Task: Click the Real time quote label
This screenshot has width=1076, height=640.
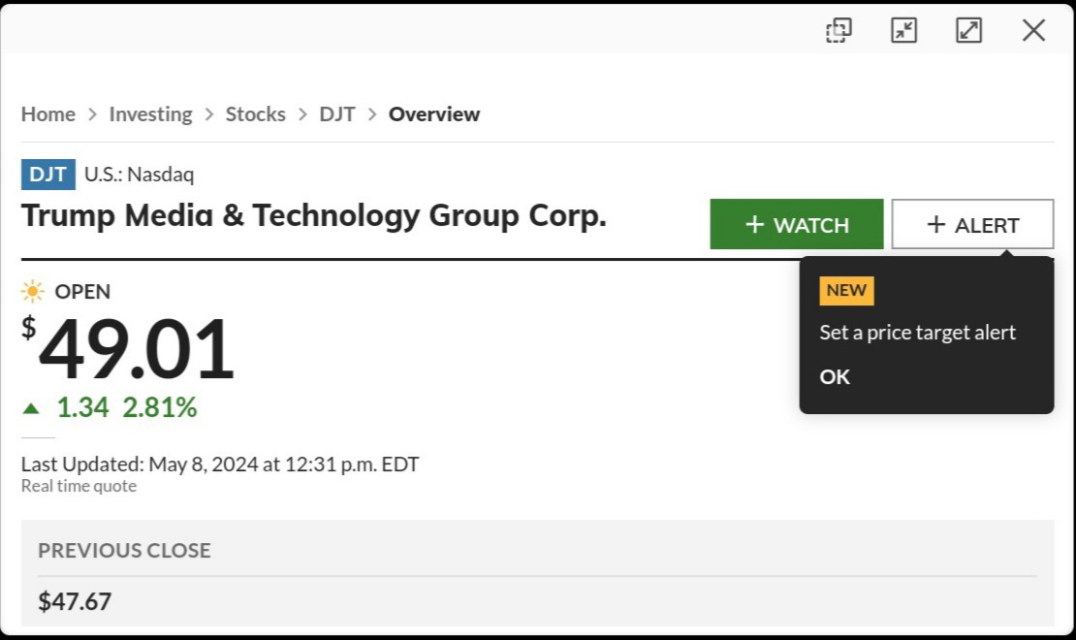Action: pos(79,486)
